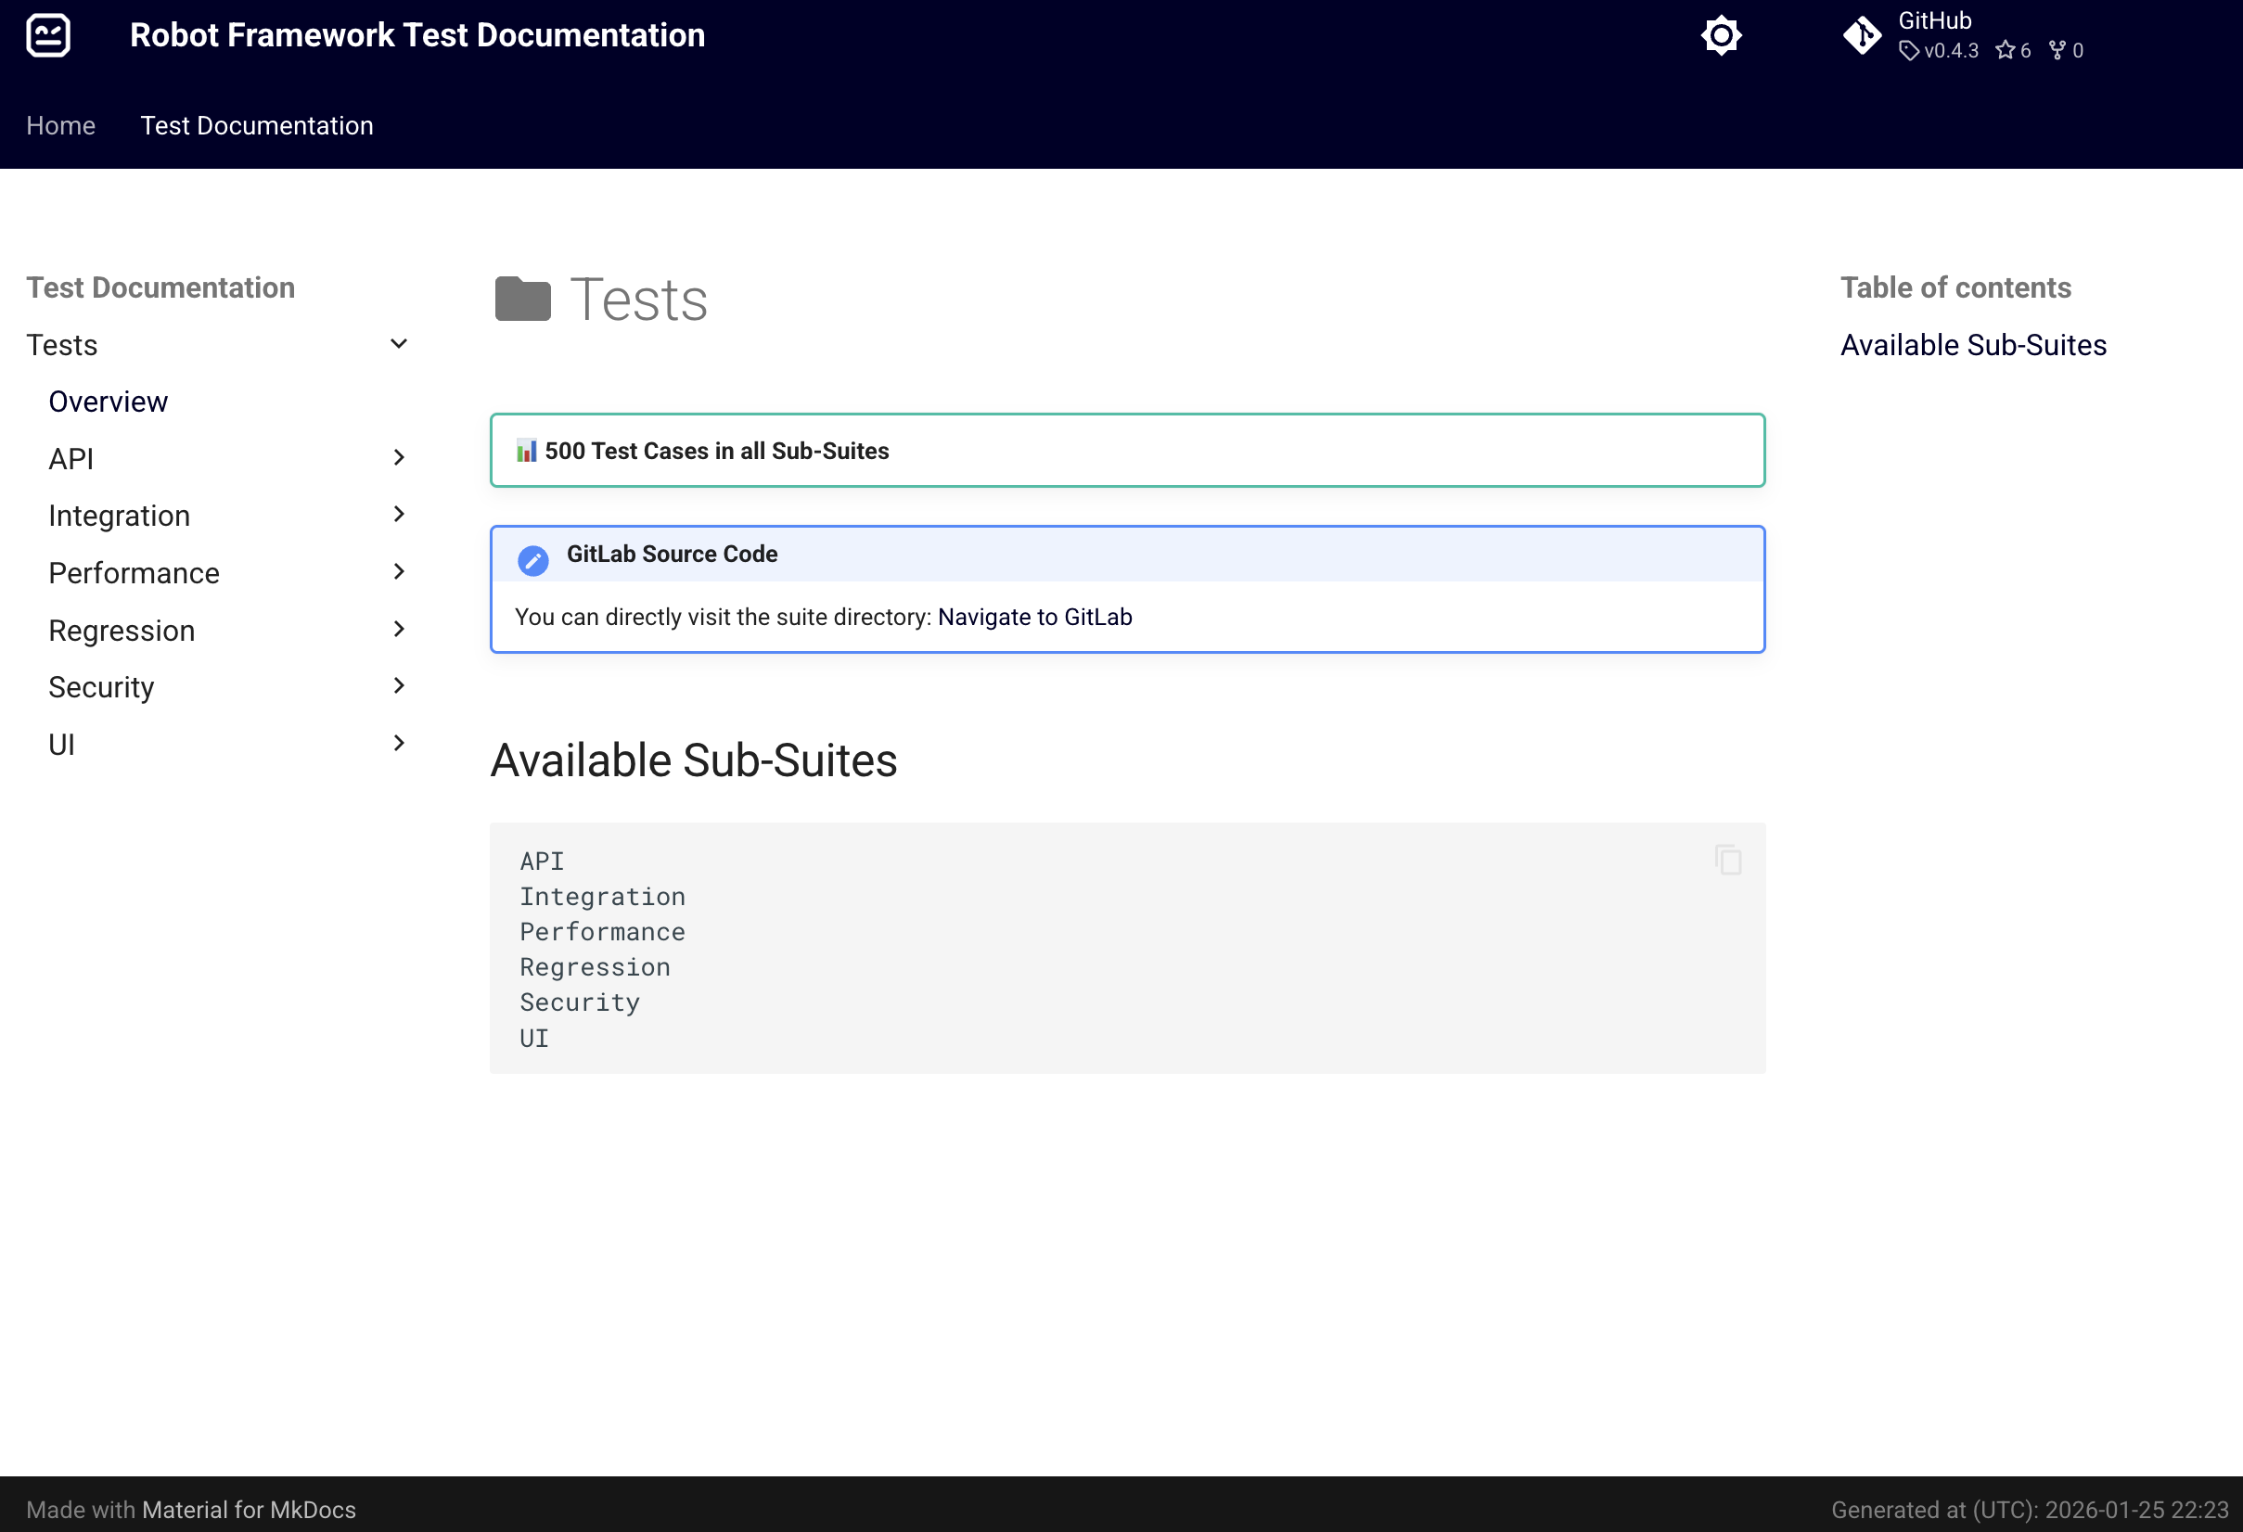Click the pencil icon in GitLab Source Code box
This screenshot has height=1532, width=2243.
coord(532,559)
